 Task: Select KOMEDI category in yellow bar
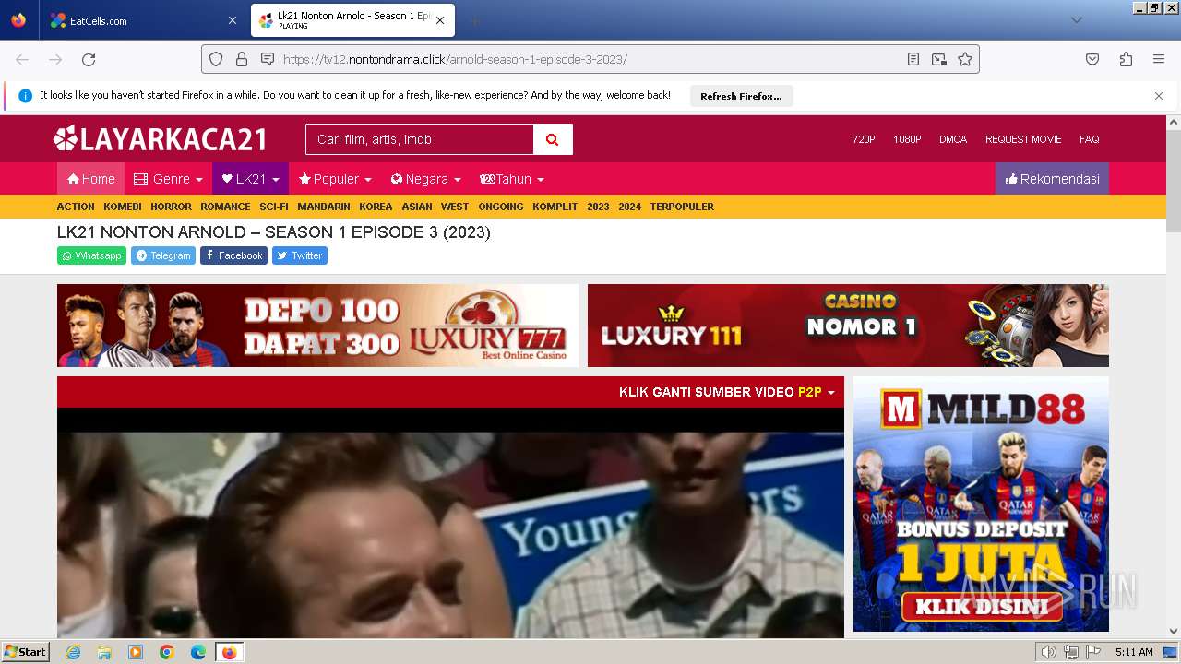123,207
